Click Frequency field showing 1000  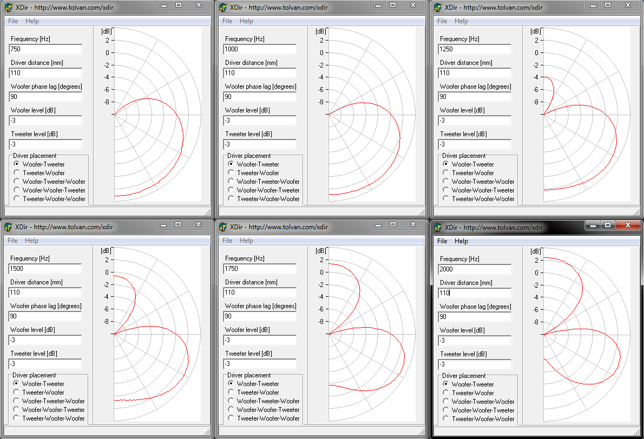click(x=260, y=49)
